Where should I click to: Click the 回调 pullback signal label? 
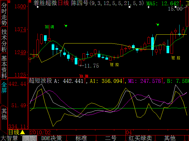[49, 27]
